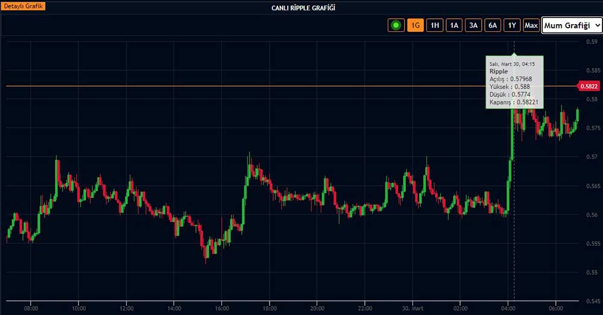Select the 3A three-month range
Viewport: 603px width, 315px height.
(473, 25)
